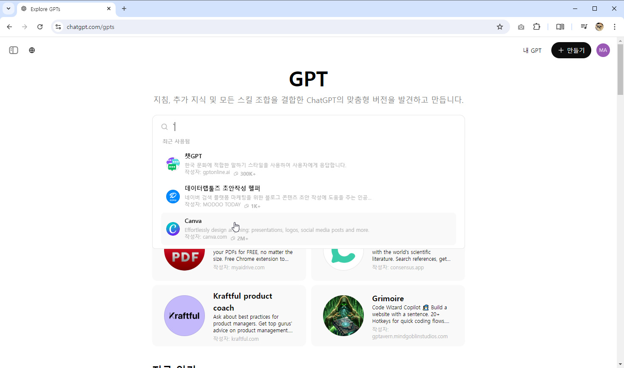Click the myaidrive.com author text
Image resolution: width=624 pixels, height=368 pixels.
[x=248, y=268]
